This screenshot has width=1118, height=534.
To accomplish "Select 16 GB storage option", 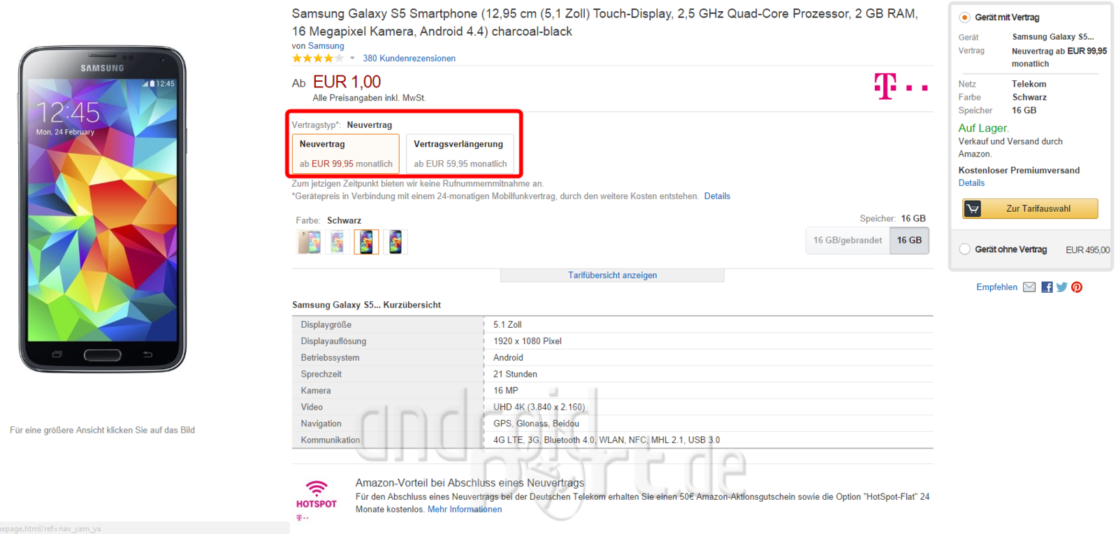I will 909,240.
